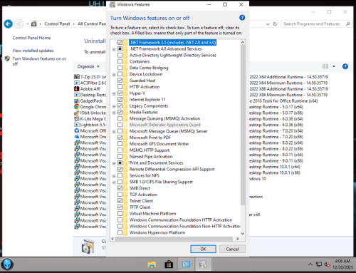Click the Back arrow in Control Panel

click(9, 24)
